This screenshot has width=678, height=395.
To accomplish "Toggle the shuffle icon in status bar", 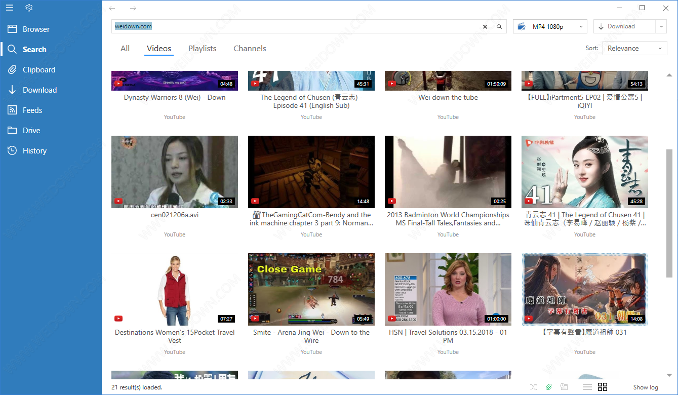I will pos(534,387).
